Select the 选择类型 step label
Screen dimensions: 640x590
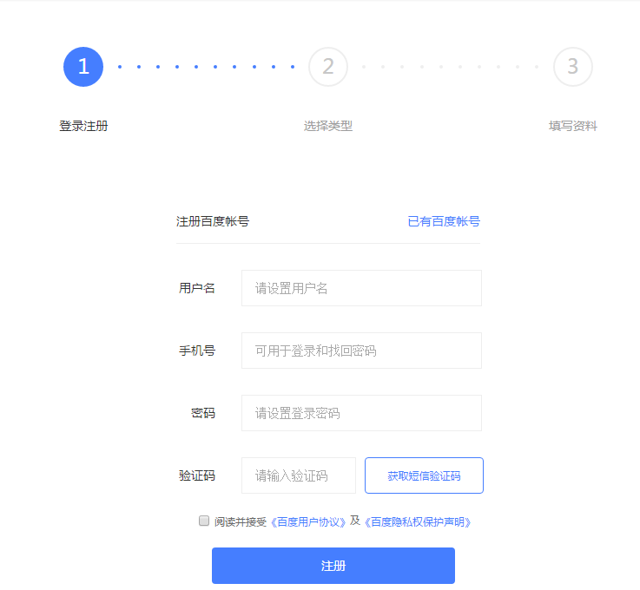tap(328, 126)
